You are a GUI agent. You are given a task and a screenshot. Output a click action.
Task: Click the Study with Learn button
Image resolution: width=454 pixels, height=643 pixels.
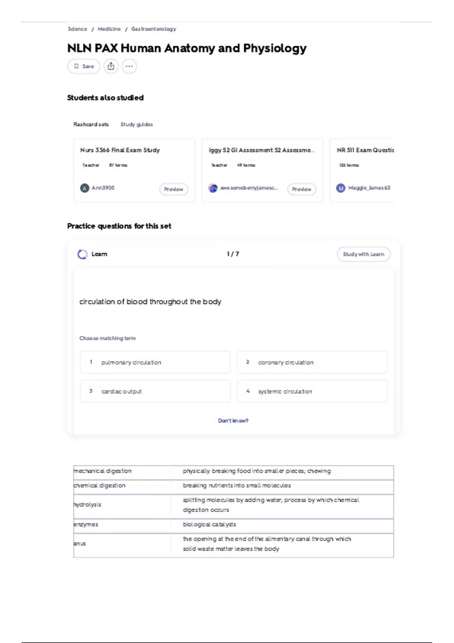coord(363,254)
